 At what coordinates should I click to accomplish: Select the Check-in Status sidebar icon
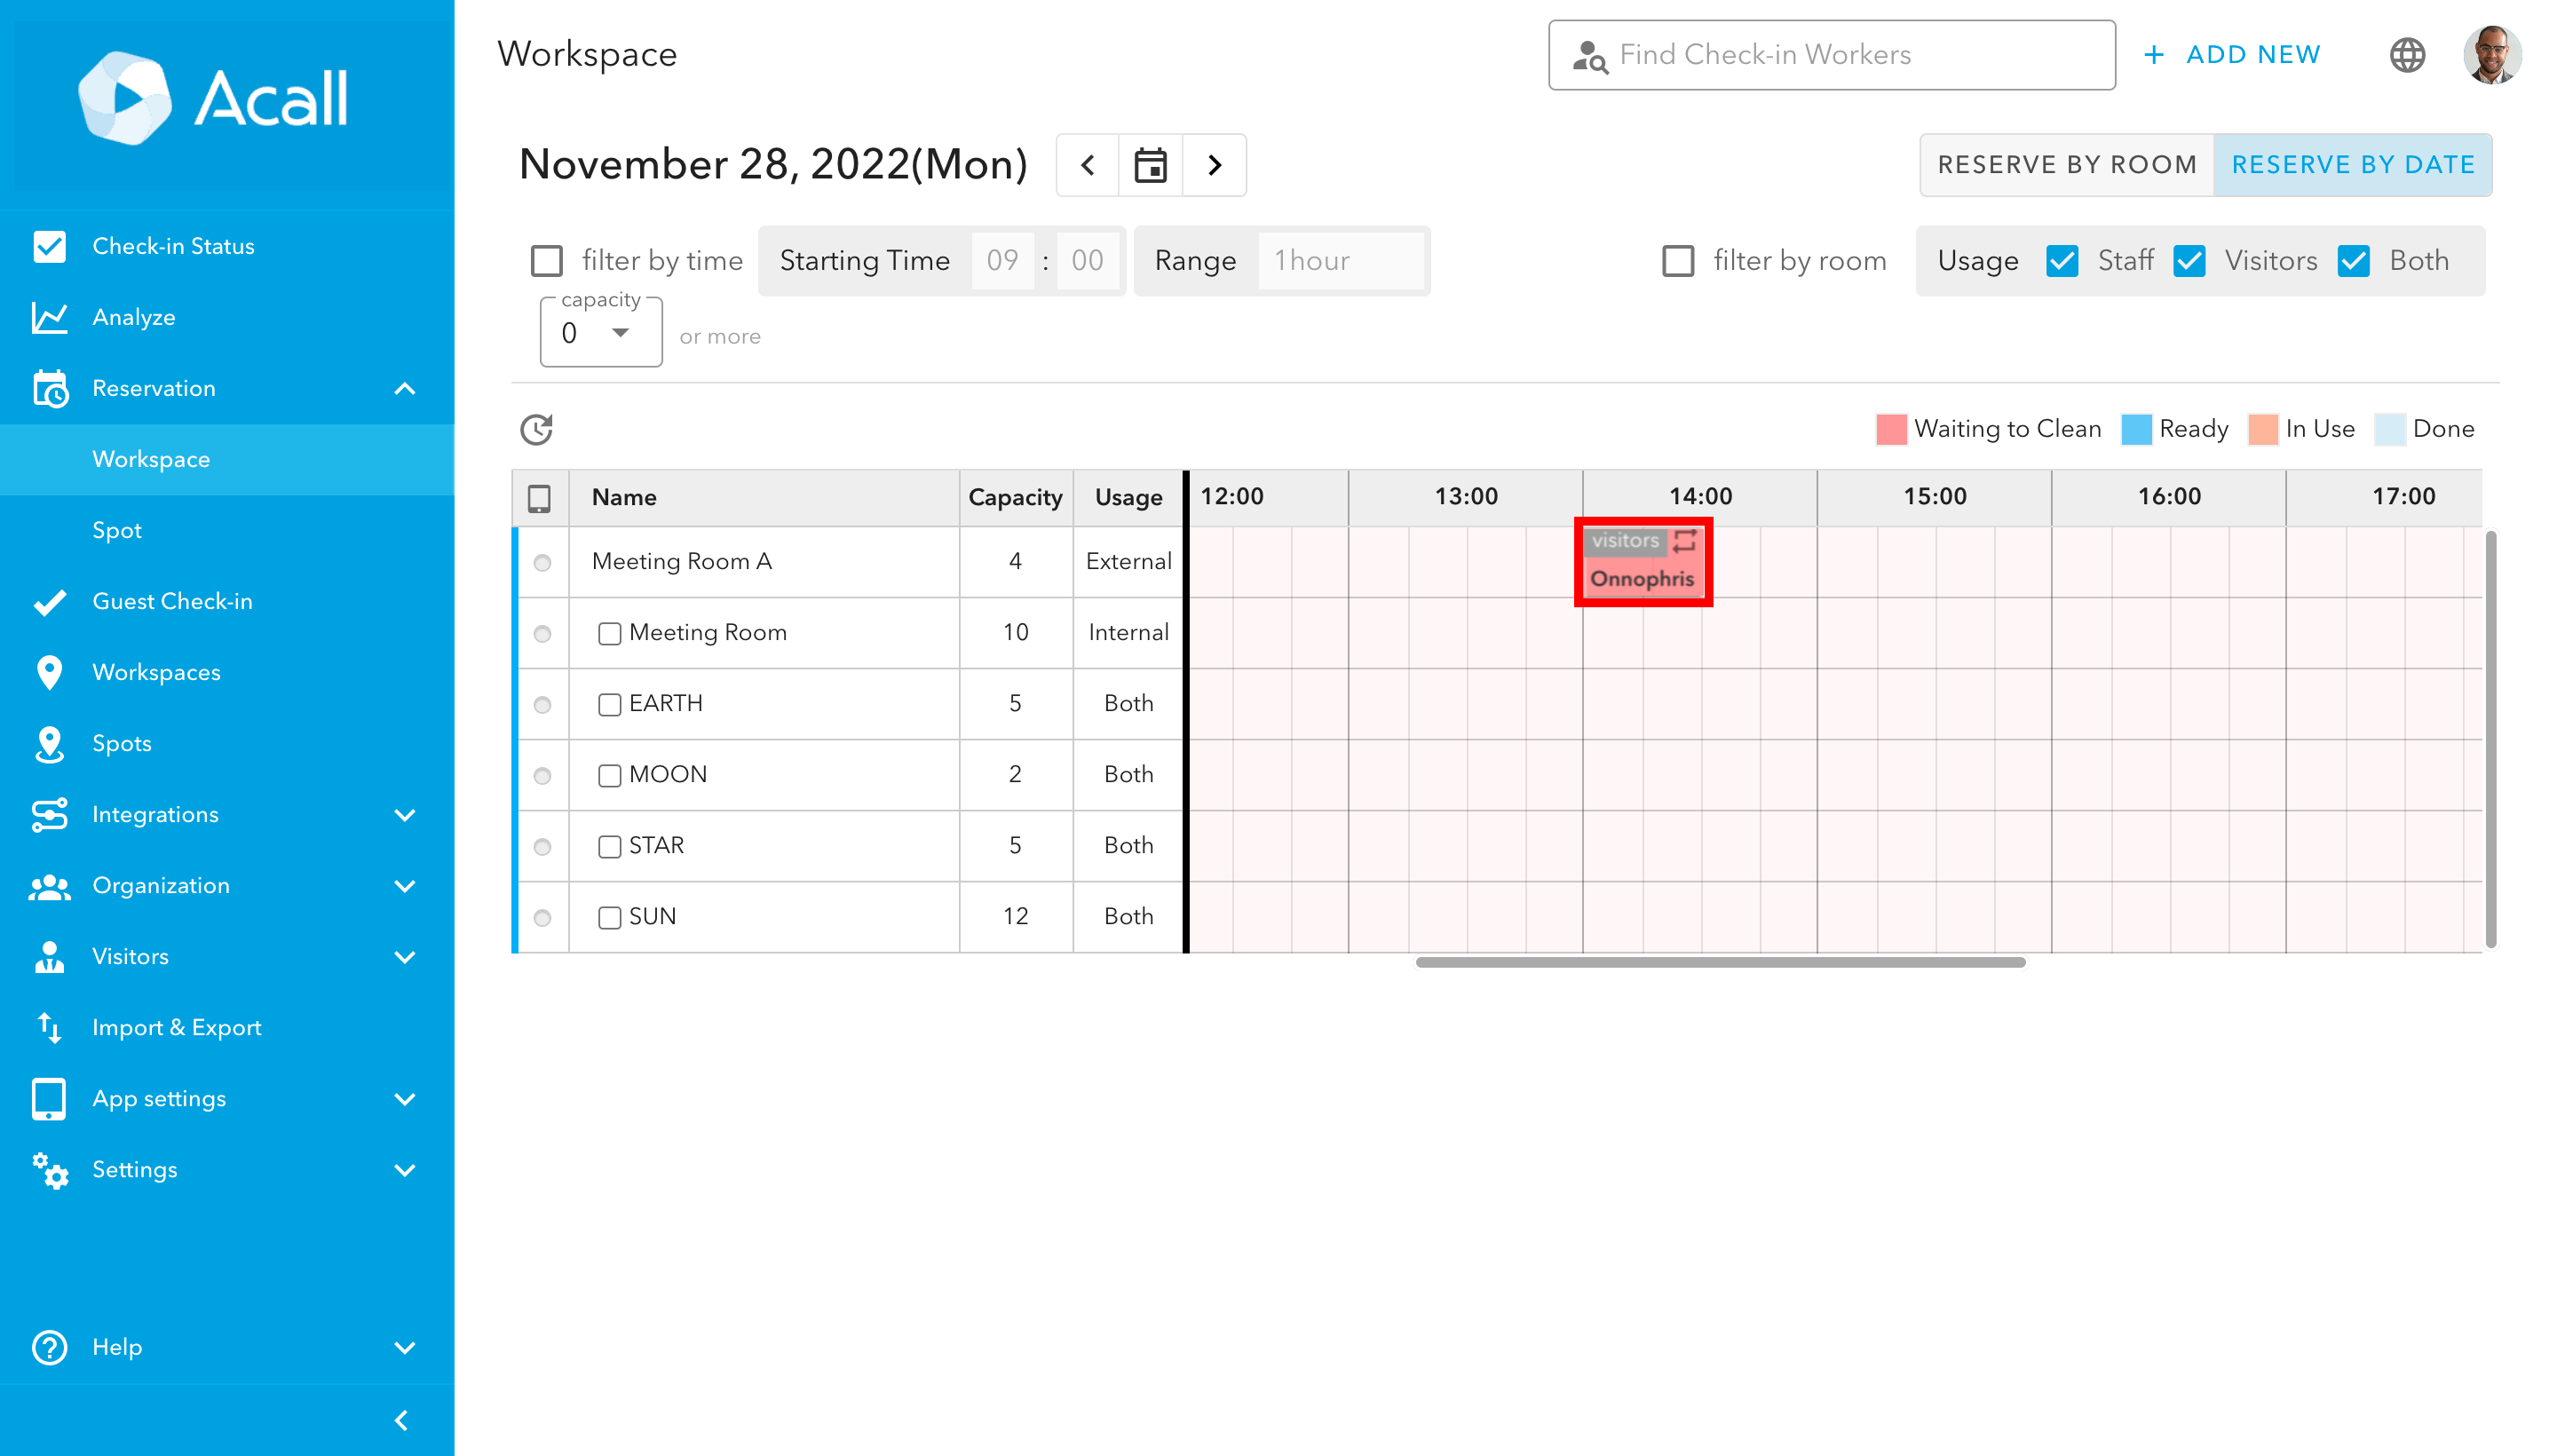[x=49, y=246]
